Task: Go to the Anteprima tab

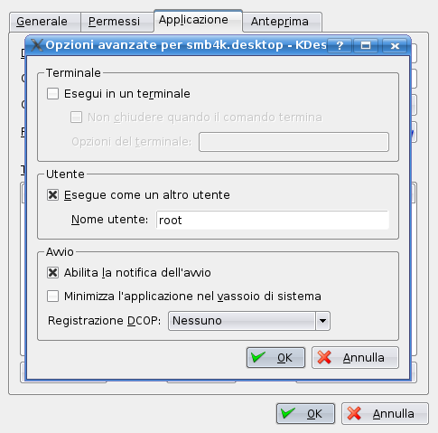Action: click(282, 22)
